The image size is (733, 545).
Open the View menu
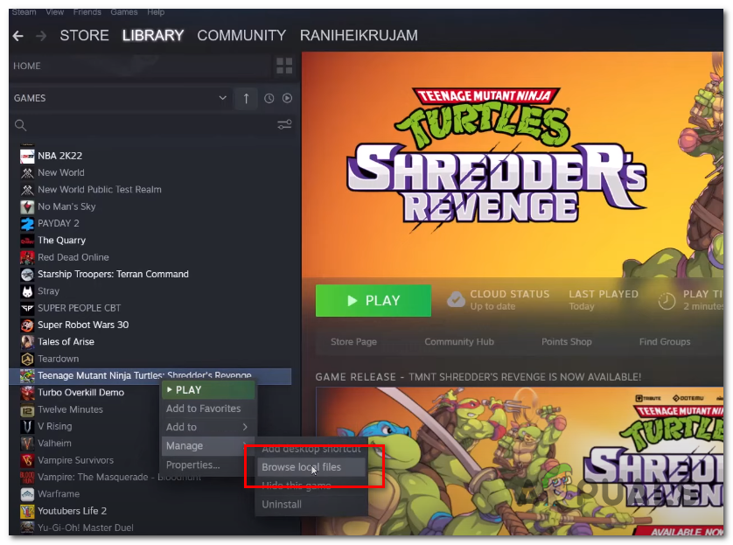click(55, 12)
